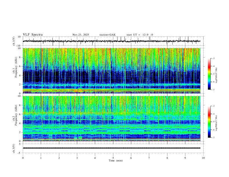Select the ch.3 voltage trace band

[111, 148]
